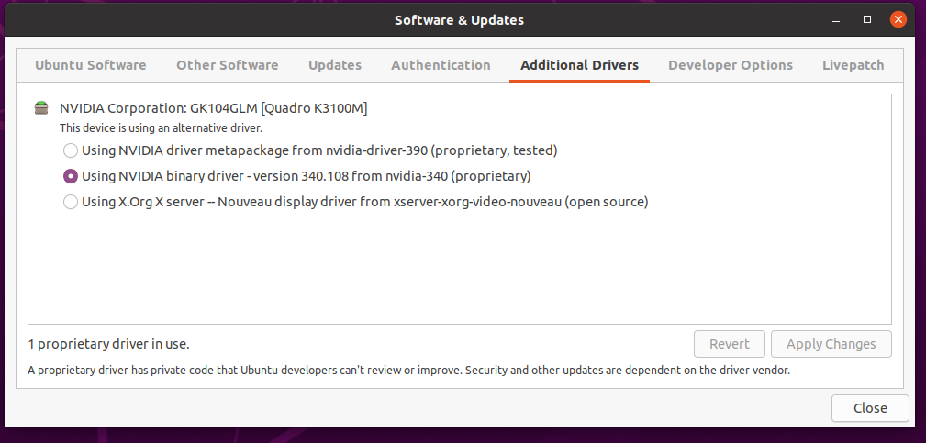Image resolution: width=926 pixels, height=443 pixels.
Task: Click the Revert button
Action: click(x=729, y=344)
